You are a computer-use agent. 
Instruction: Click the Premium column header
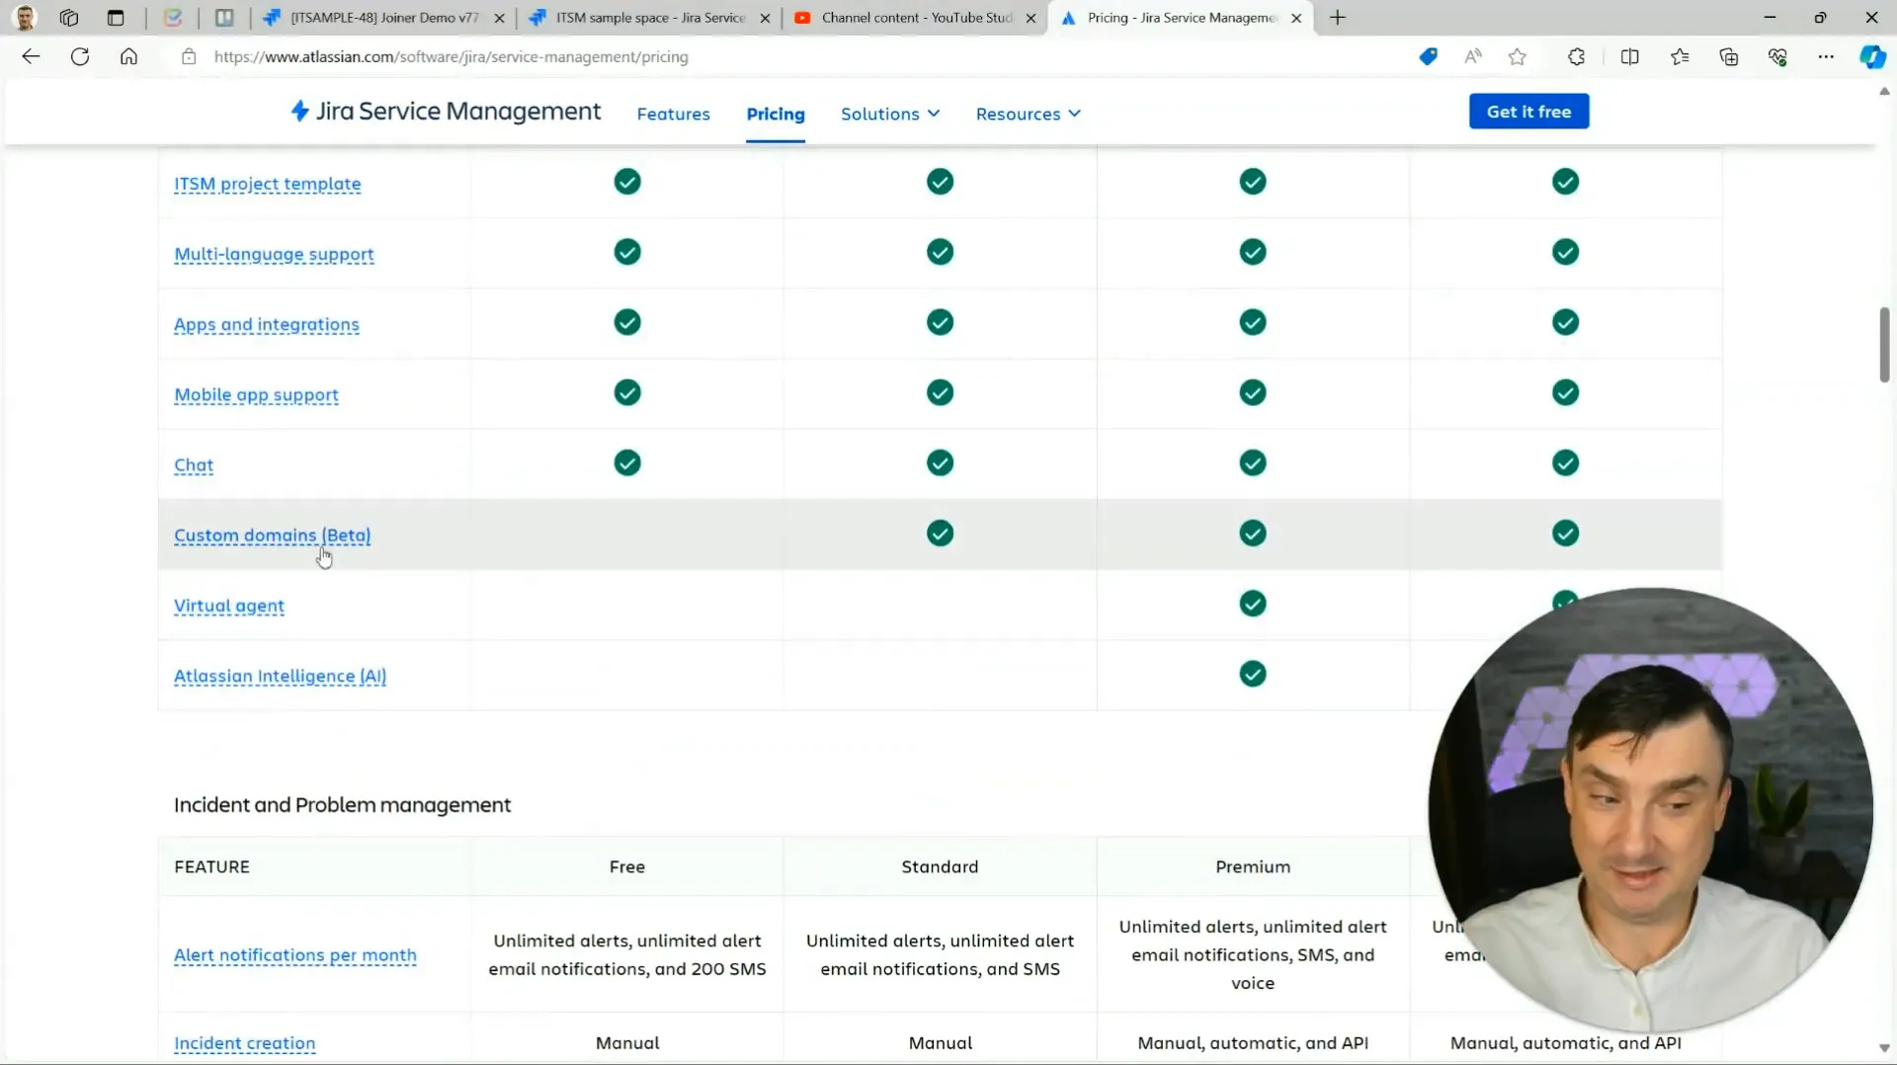pyautogui.click(x=1253, y=866)
